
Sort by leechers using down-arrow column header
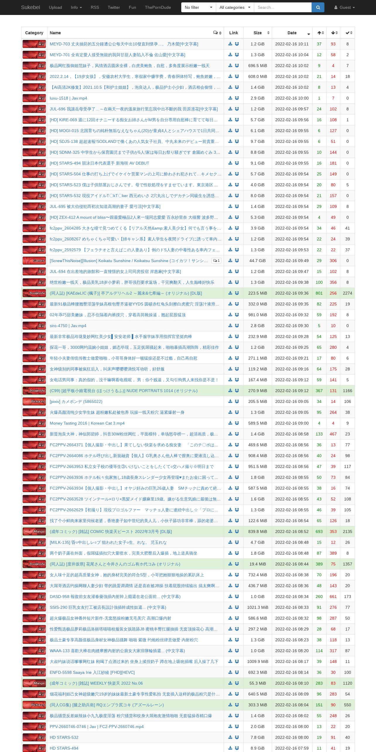tap(333, 33)
